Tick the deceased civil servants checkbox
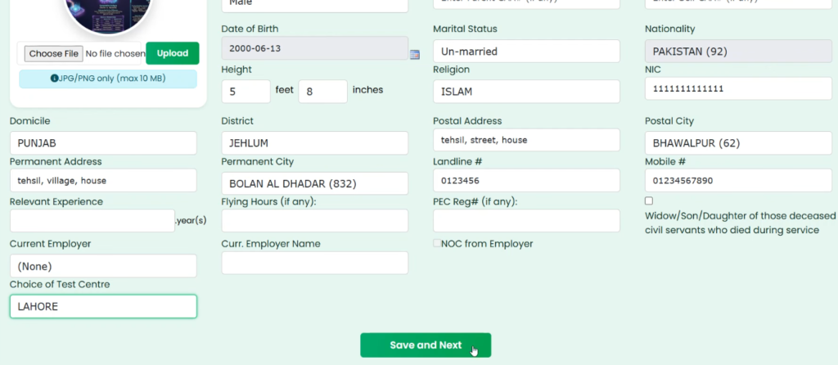Image resolution: width=838 pixels, height=365 pixels. click(649, 201)
